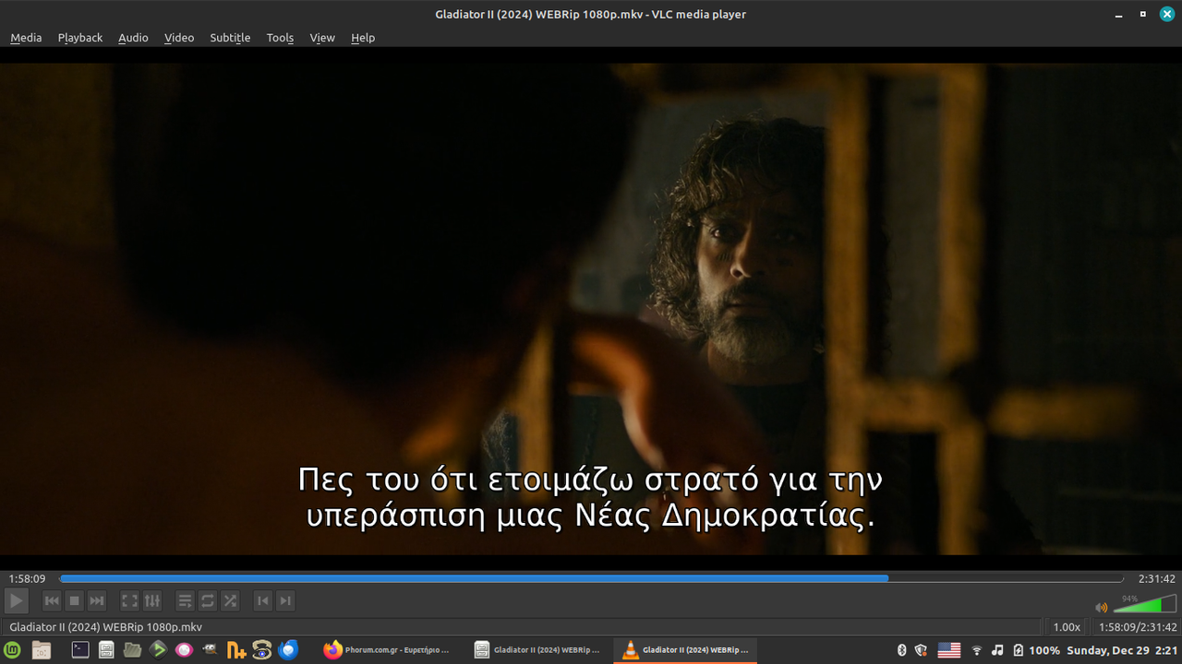1182x664 pixels.
Task: Toggle the 2:31:42 total time label
Action: pos(1157,579)
